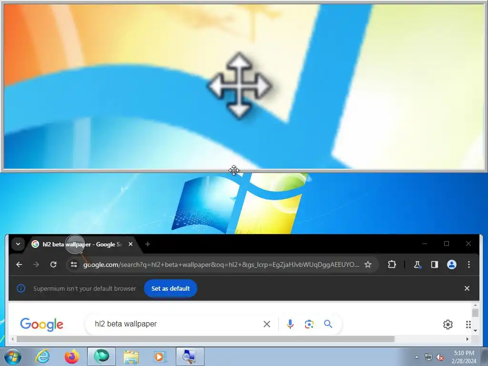Click the horizontal scrollbar thumb

coord(205,339)
